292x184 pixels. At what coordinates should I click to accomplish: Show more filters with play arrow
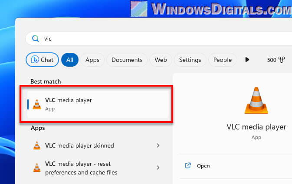tap(247, 60)
